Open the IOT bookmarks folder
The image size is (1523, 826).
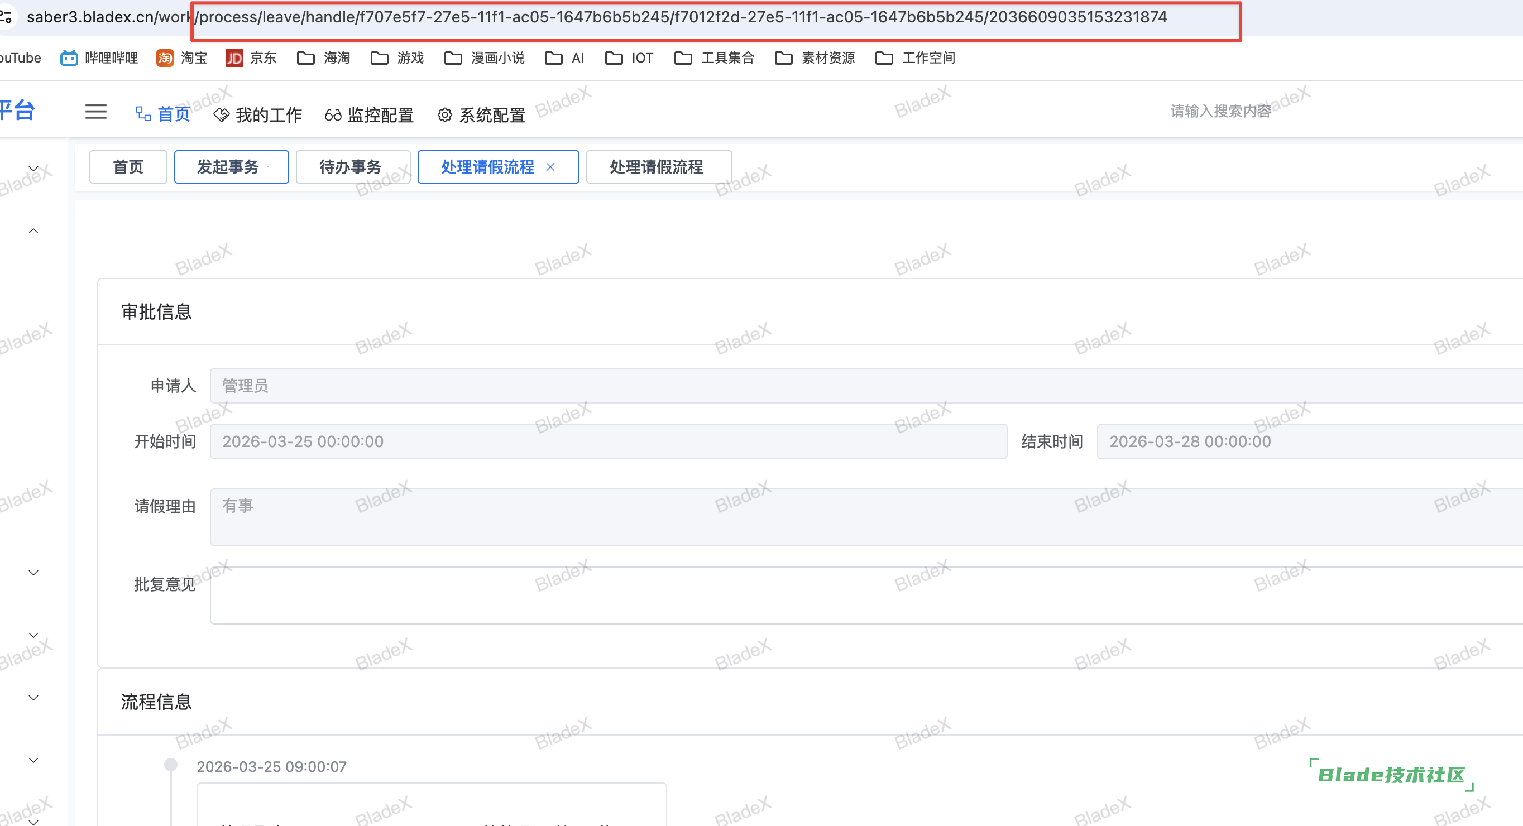[629, 58]
